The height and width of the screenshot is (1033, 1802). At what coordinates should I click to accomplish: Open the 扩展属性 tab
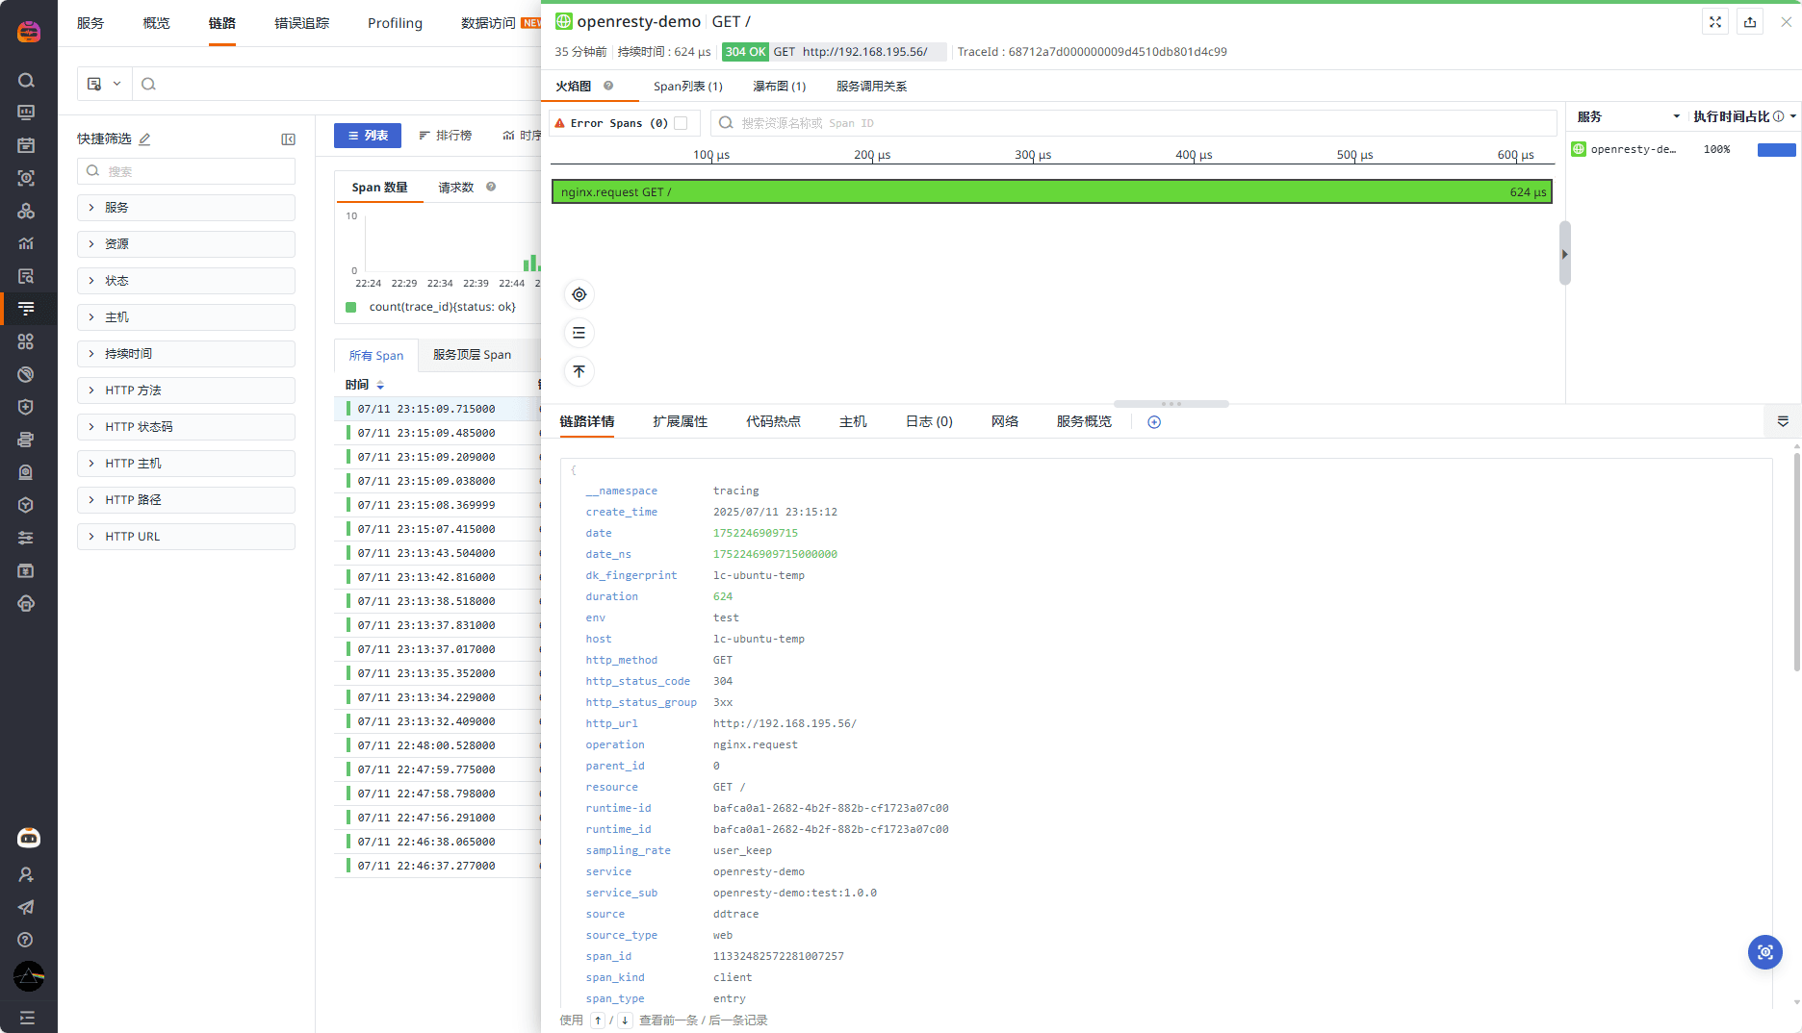tap(680, 422)
